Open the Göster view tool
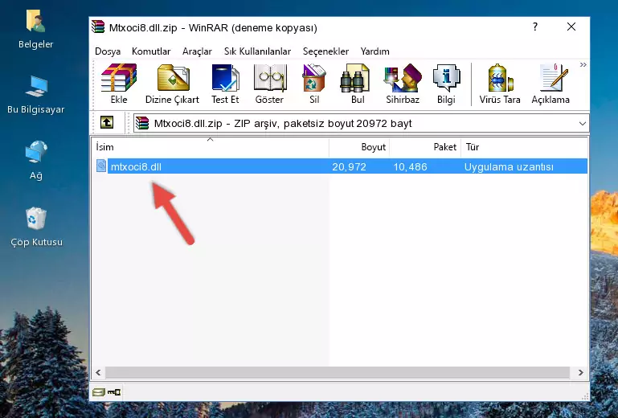This screenshot has height=418, width=618. pos(269,84)
